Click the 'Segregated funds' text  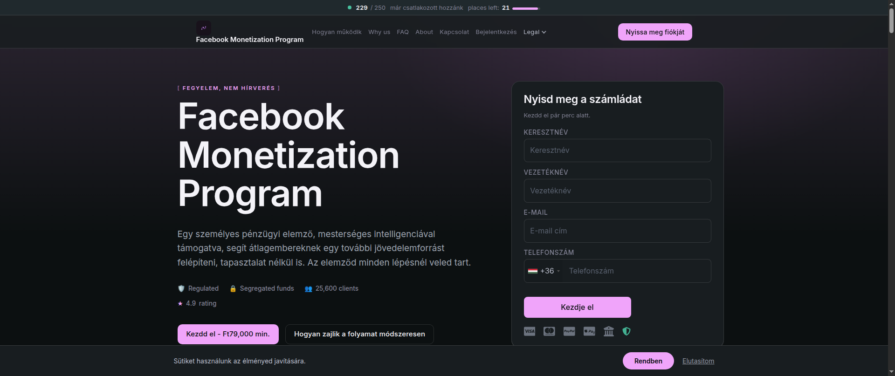(x=267, y=288)
